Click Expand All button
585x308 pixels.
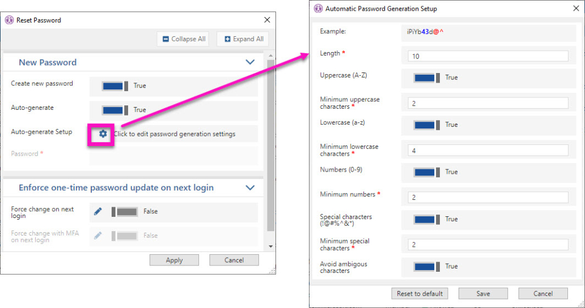pos(243,38)
